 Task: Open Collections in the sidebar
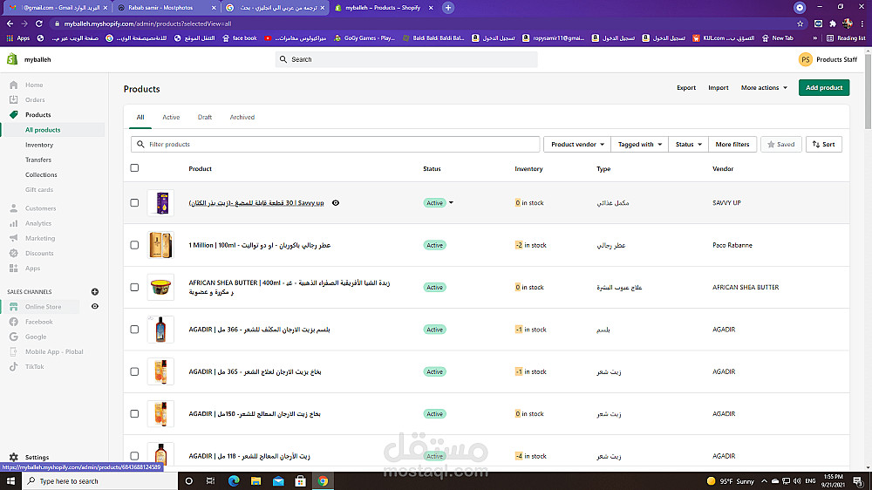click(x=41, y=175)
